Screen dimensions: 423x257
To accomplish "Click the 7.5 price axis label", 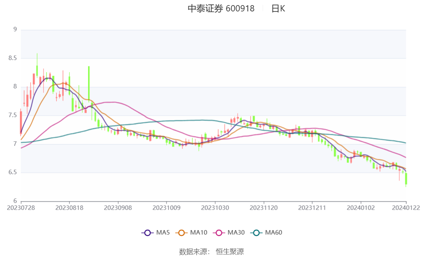I will click(x=13, y=115).
